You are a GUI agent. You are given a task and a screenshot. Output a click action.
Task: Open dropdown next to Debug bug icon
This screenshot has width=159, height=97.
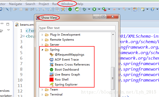[x=89, y=9]
